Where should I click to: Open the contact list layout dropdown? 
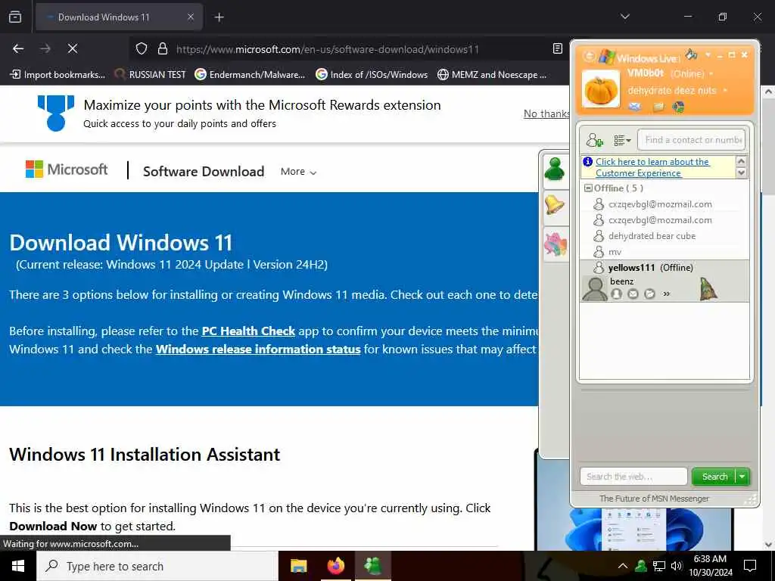[x=622, y=140]
